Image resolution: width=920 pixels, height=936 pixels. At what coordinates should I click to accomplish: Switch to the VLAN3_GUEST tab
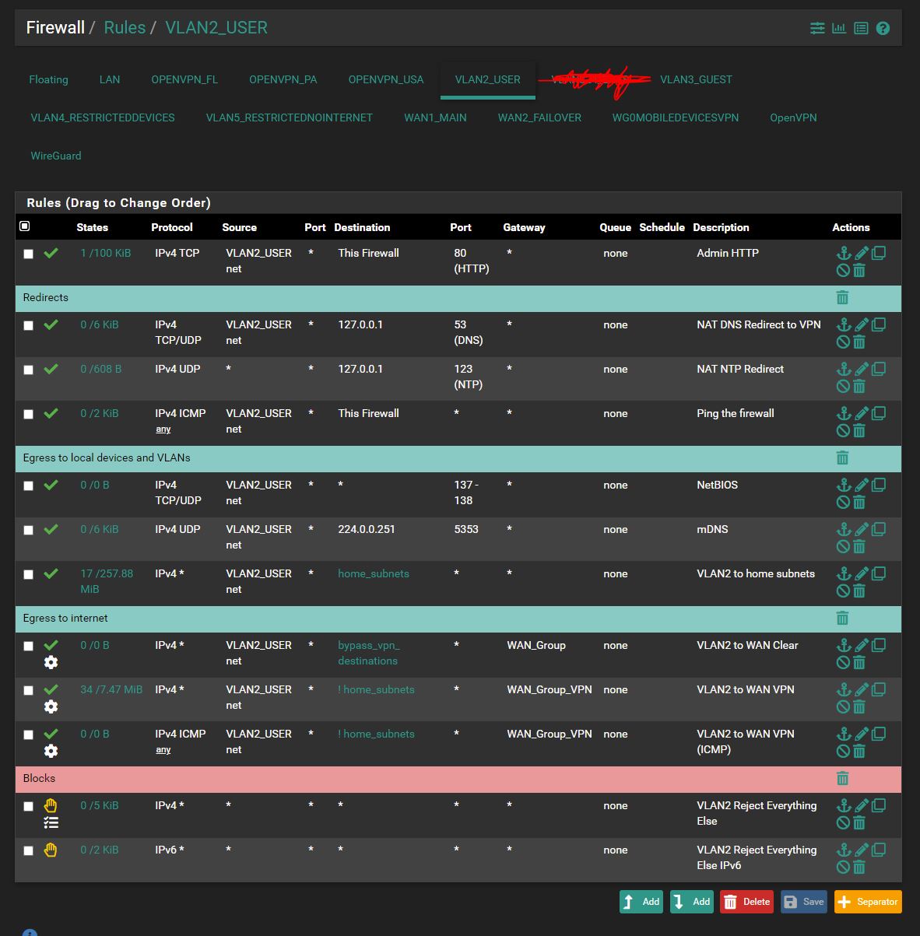tap(696, 79)
